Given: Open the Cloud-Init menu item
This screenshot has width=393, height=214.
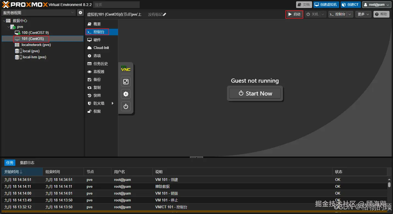Looking at the screenshot, I should click(102, 48).
